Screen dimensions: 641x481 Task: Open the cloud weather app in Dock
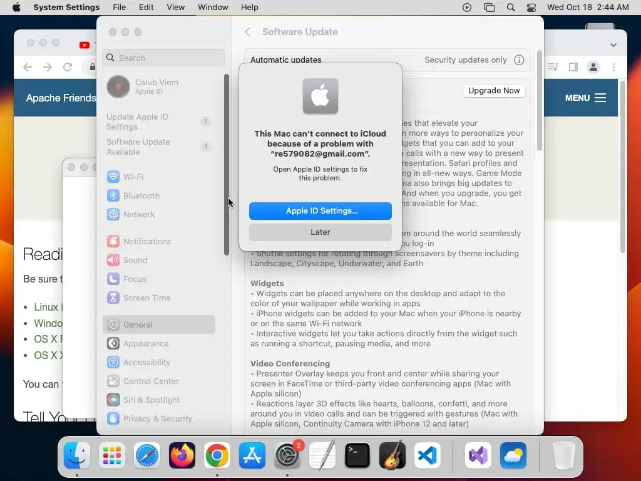tap(513, 455)
